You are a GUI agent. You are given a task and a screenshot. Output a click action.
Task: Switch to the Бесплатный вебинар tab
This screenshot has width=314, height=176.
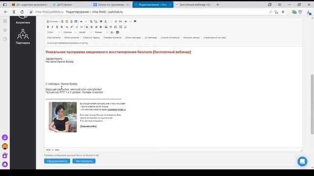[194, 4]
